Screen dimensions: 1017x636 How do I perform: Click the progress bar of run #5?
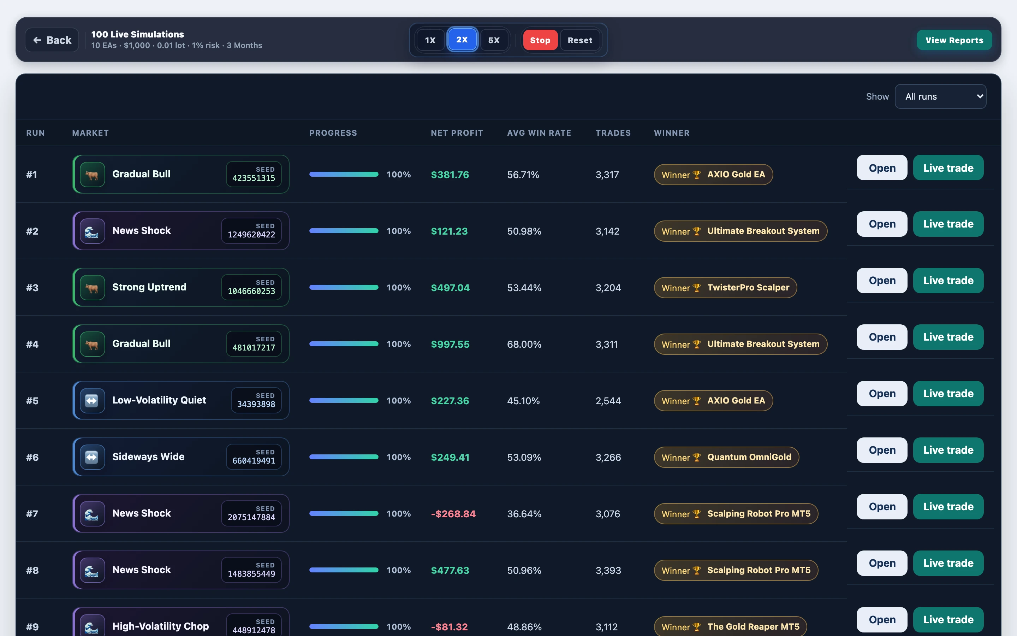pos(344,400)
